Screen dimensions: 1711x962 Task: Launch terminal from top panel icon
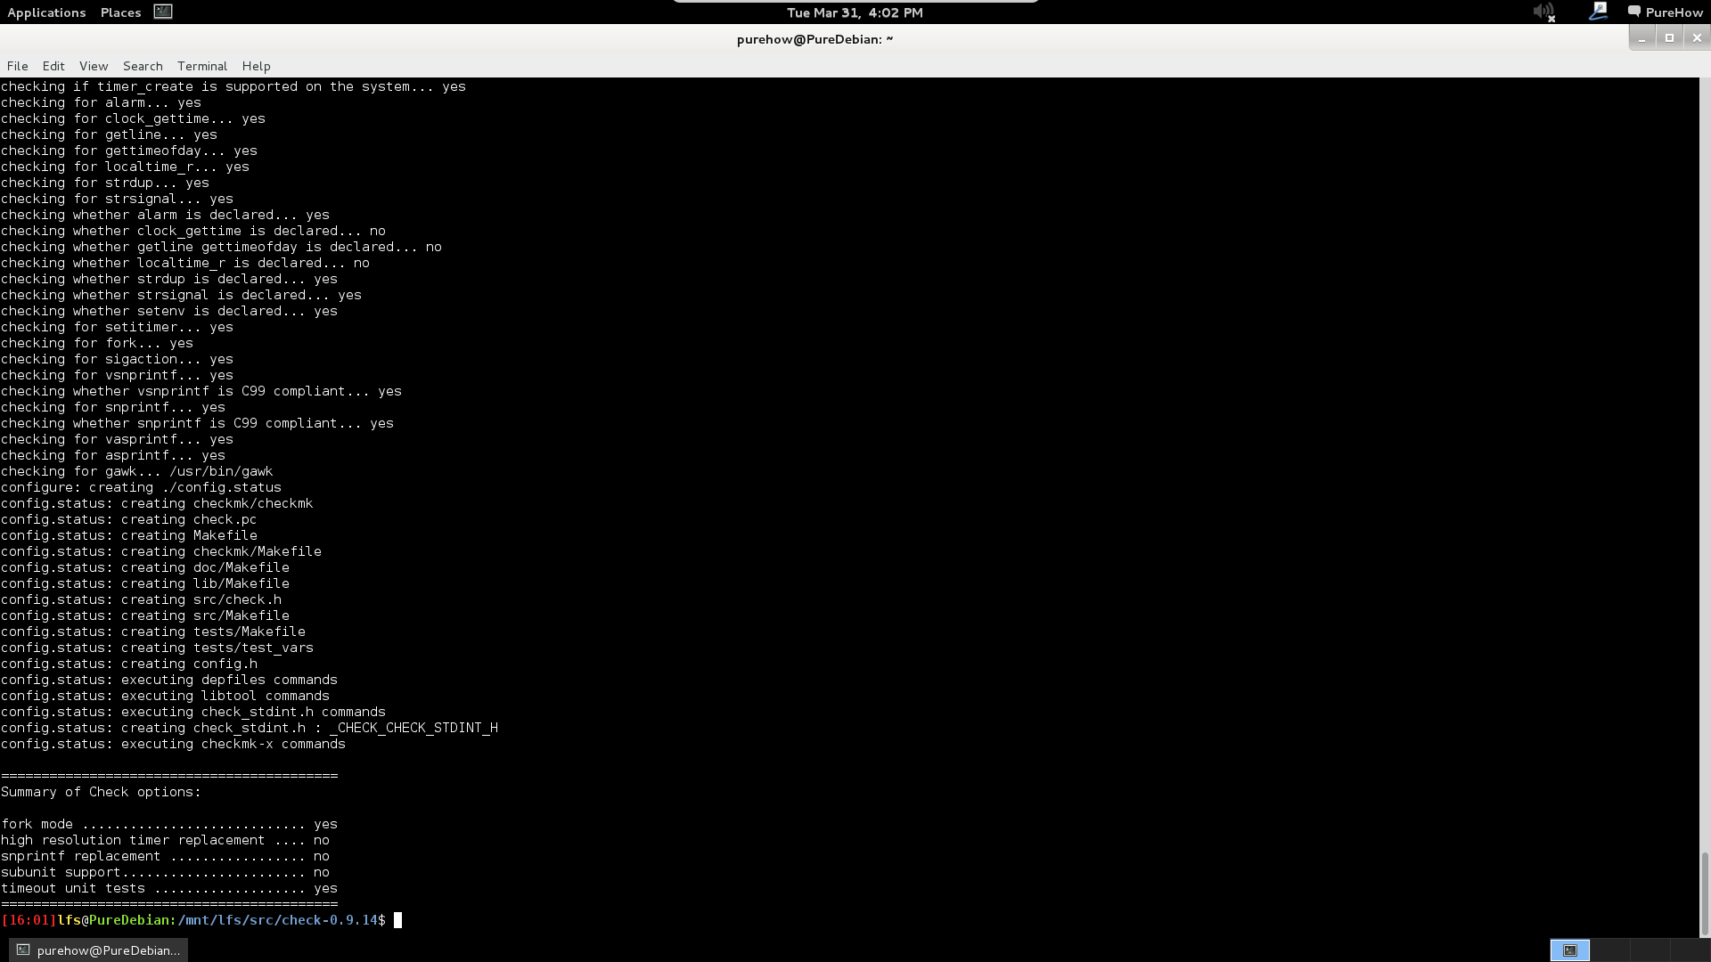tap(163, 12)
